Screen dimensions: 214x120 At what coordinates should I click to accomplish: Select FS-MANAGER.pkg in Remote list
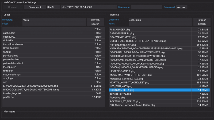point(159,30)
